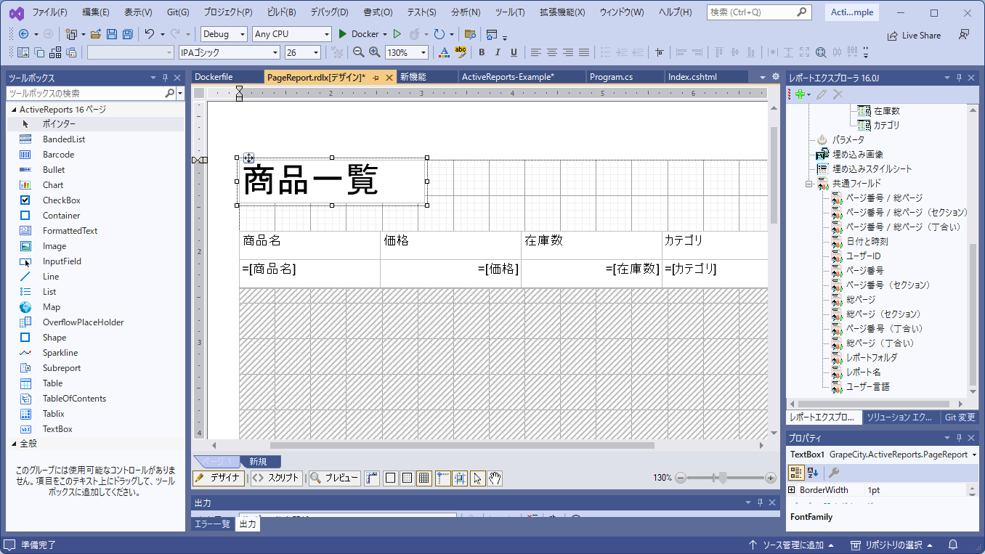
Task: Collapse the 全般 toolbox group
Action: coord(14,443)
